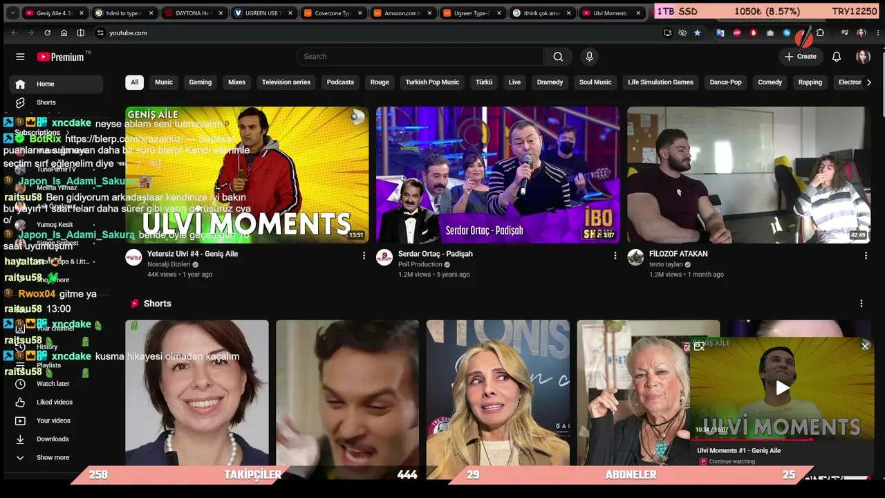The image size is (885, 498).
Task: Open the camera screenshot extension
Action: (770, 33)
